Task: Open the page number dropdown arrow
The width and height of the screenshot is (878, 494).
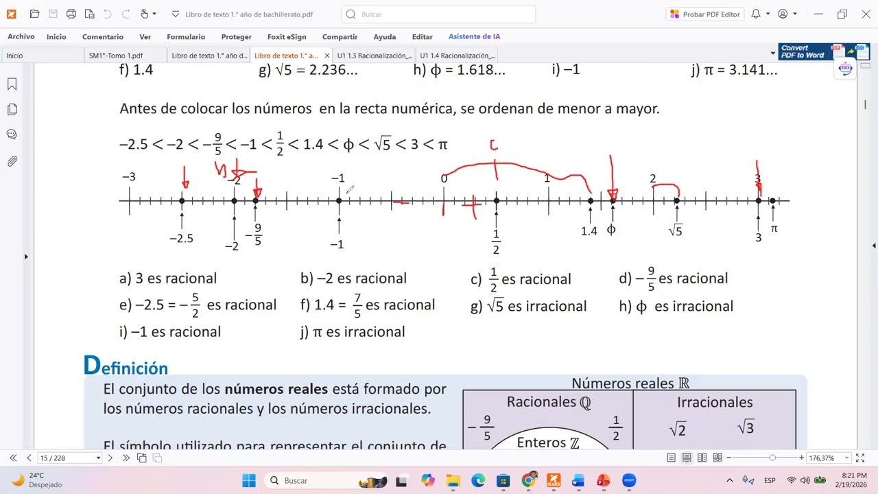Action: pyautogui.click(x=98, y=458)
